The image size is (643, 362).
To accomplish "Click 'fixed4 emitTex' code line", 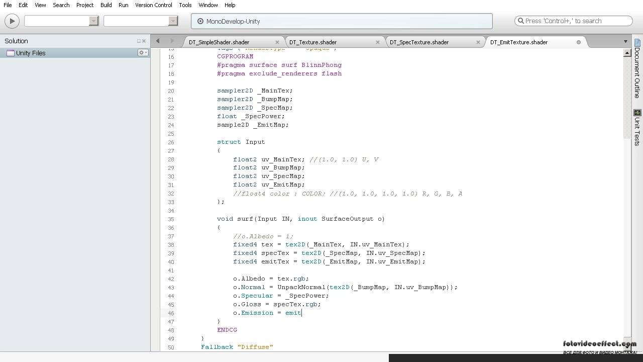I will click(329, 261).
